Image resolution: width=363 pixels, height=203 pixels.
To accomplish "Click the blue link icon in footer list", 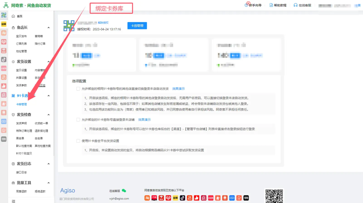I will click(232, 198).
